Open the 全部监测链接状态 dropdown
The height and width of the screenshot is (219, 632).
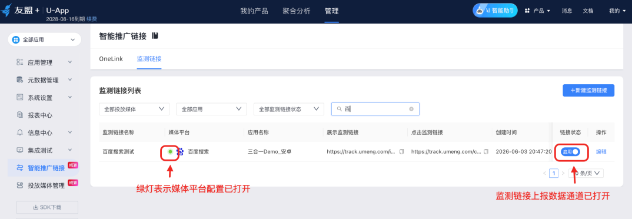pyautogui.click(x=288, y=109)
